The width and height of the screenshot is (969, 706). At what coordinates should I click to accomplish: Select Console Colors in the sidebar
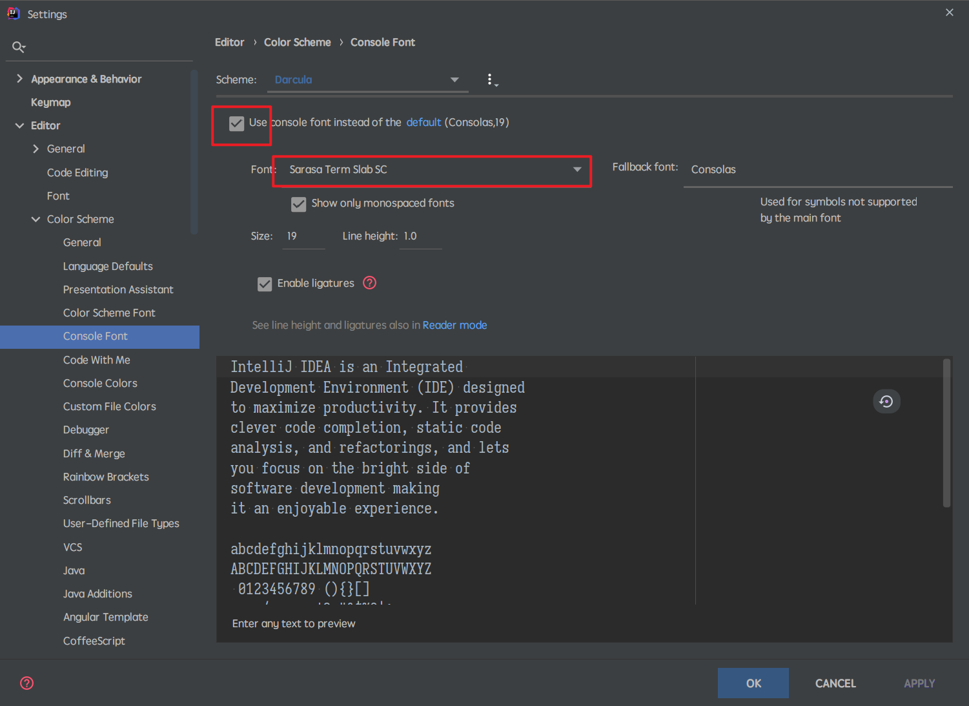100,383
